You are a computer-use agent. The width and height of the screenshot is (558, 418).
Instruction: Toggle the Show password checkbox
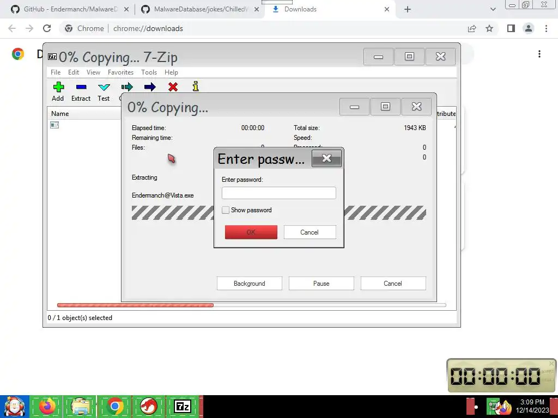226,210
